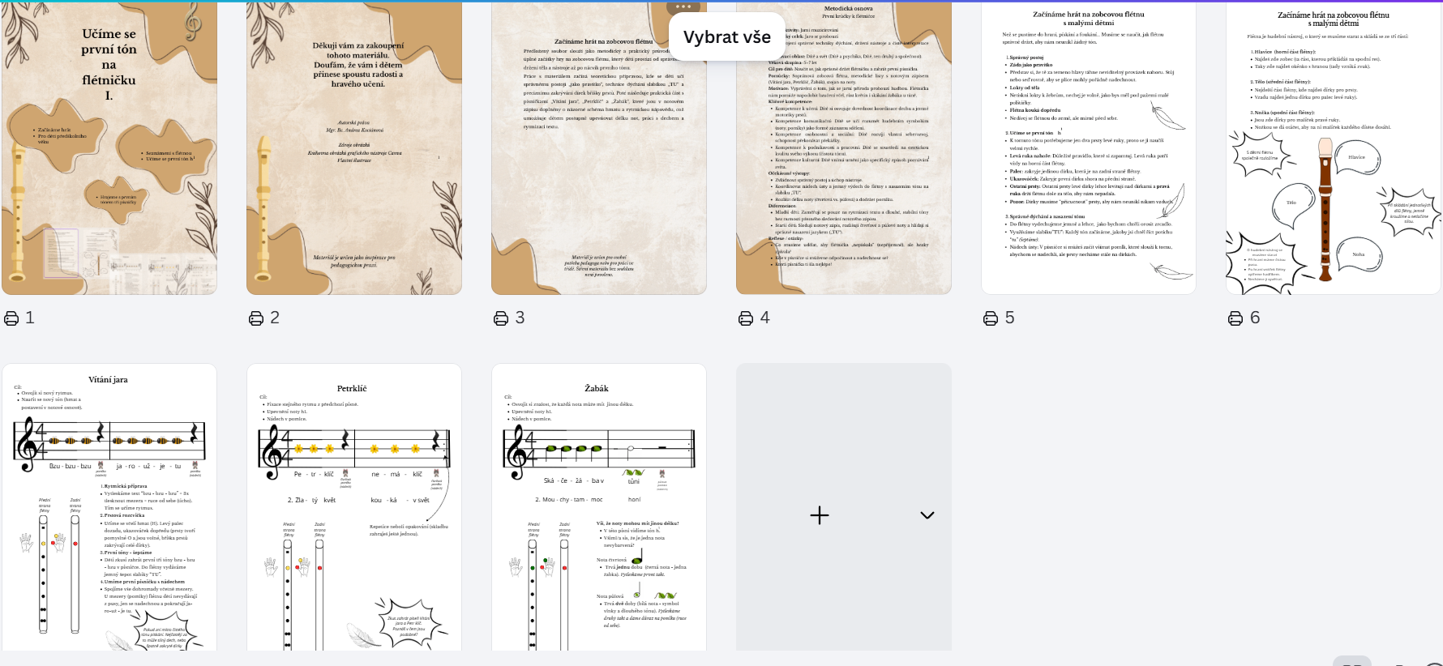Open the 'Žabák' song page
The height and width of the screenshot is (666, 1443).
599,507
